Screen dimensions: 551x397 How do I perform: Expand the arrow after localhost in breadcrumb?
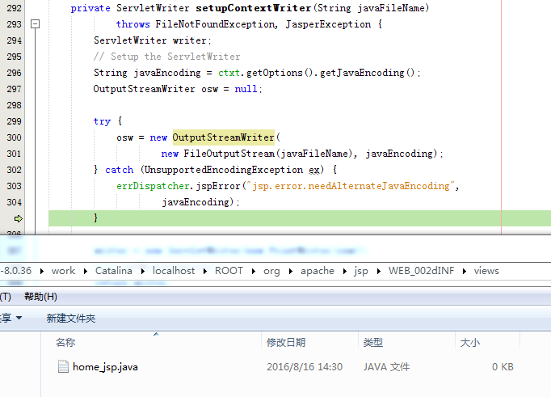(x=205, y=271)
